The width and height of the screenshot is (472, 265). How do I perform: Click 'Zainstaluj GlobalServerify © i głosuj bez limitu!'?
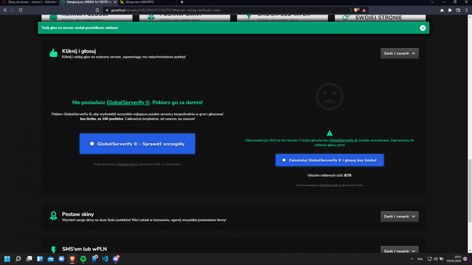click(x=329, y=160)
